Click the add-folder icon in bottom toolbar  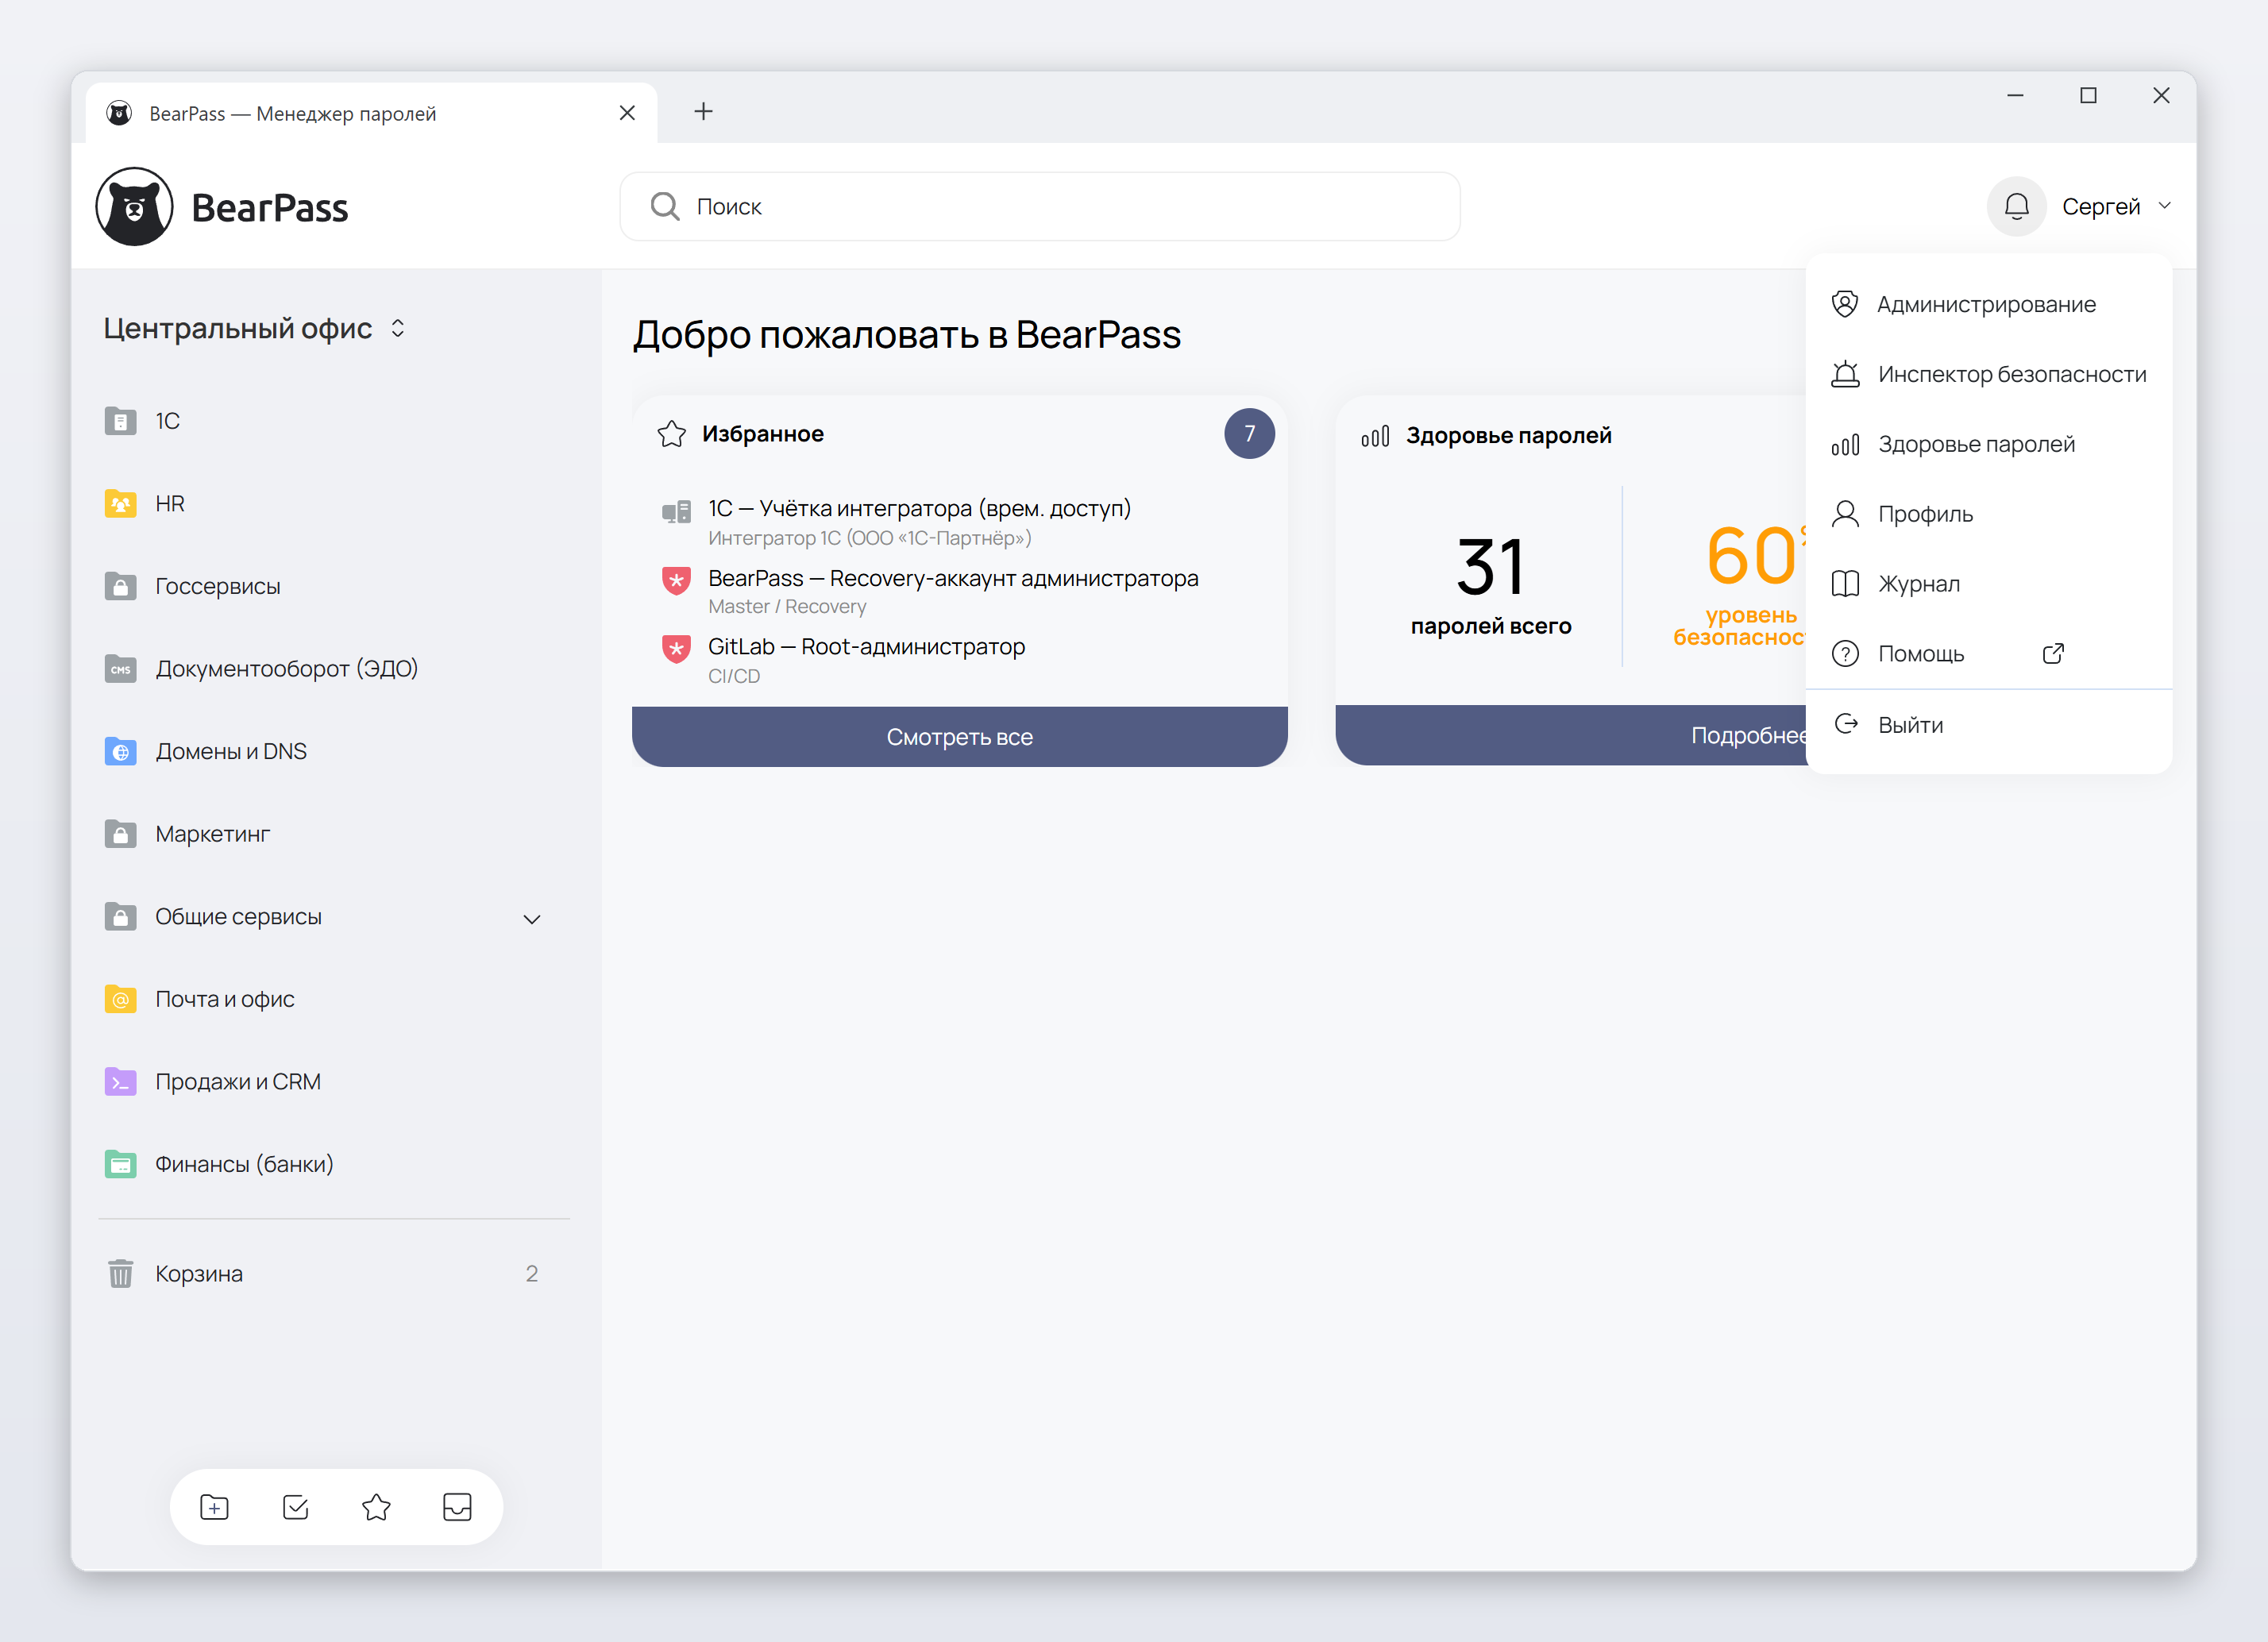tap(214, 1506)
